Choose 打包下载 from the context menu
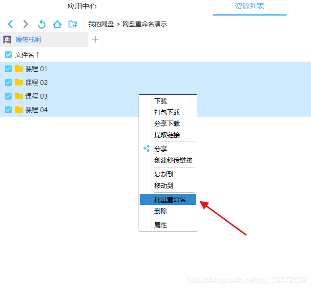The width and height of the screenshot is (311, 289). [168, 112]
